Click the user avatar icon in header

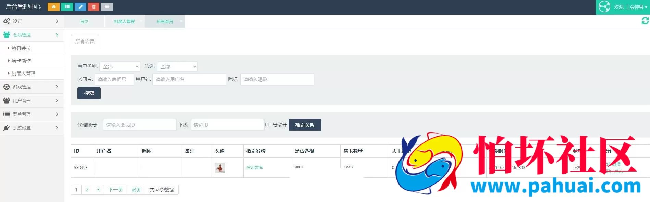pos(604,7)
